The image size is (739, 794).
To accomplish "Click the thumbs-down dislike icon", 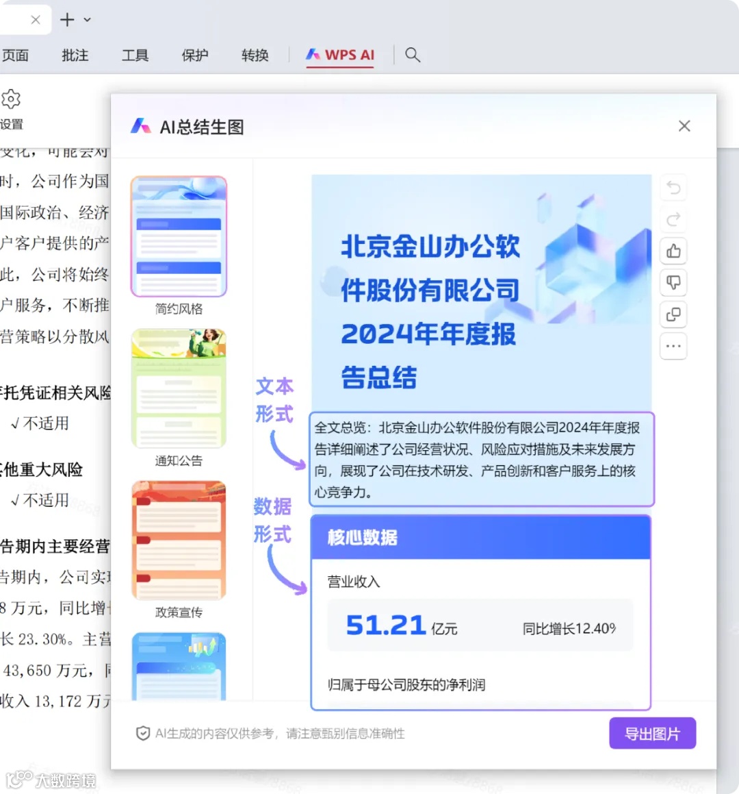I will click(673, 282).
